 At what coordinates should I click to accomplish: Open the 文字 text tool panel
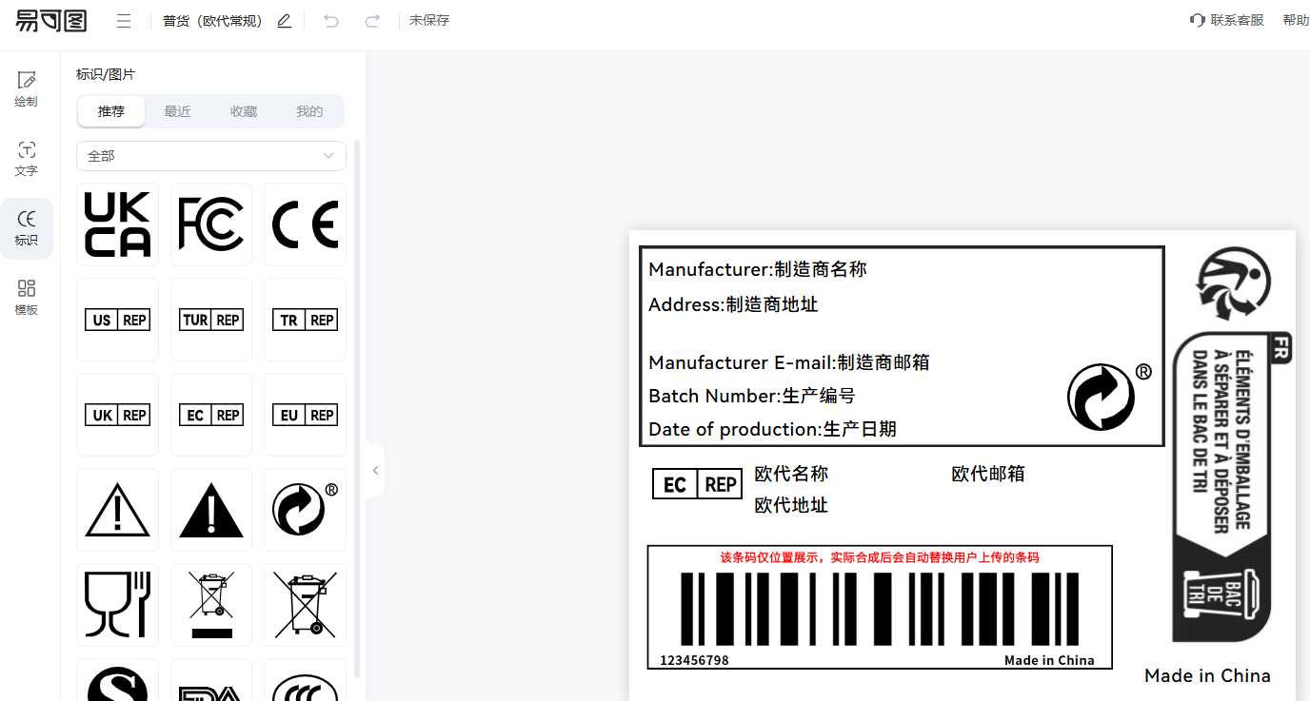point(27,159)
